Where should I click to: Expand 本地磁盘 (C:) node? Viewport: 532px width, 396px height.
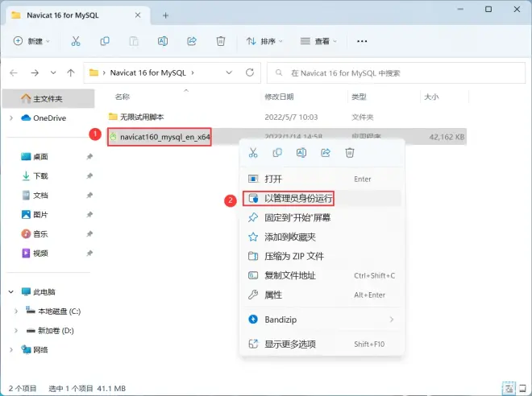16,311
